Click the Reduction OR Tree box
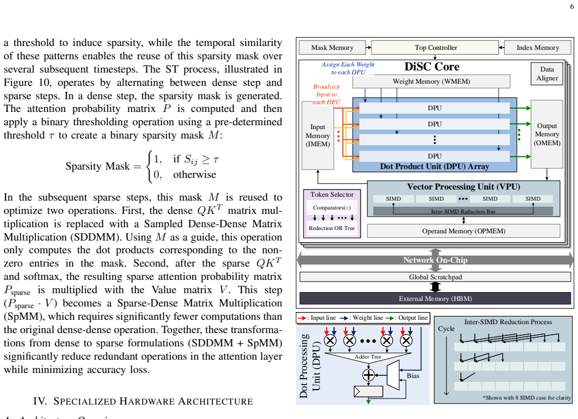The image size is (578, 419). click(x=332, y=228)
